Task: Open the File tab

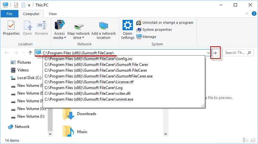Action: coord(9,14)
